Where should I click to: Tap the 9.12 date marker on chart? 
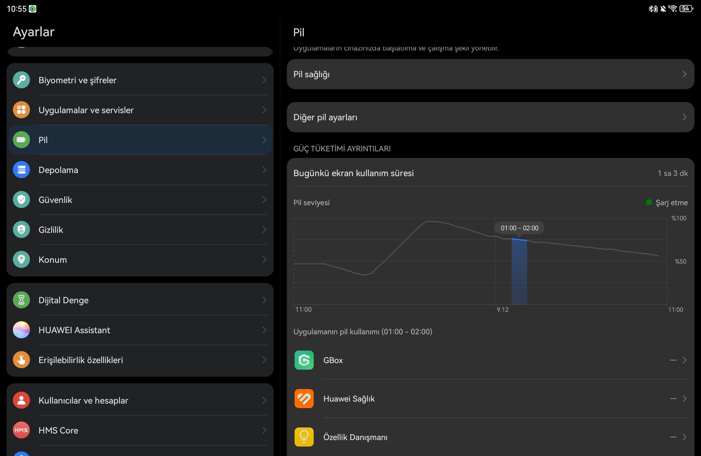tap(503, 309)
